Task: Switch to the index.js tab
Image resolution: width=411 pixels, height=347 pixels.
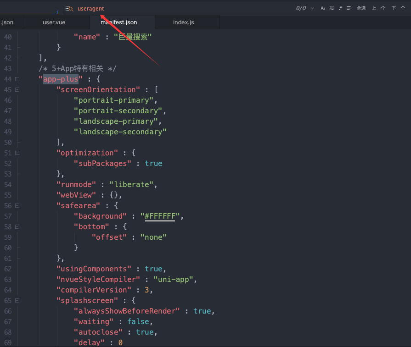Action: [x=183, y=22]
